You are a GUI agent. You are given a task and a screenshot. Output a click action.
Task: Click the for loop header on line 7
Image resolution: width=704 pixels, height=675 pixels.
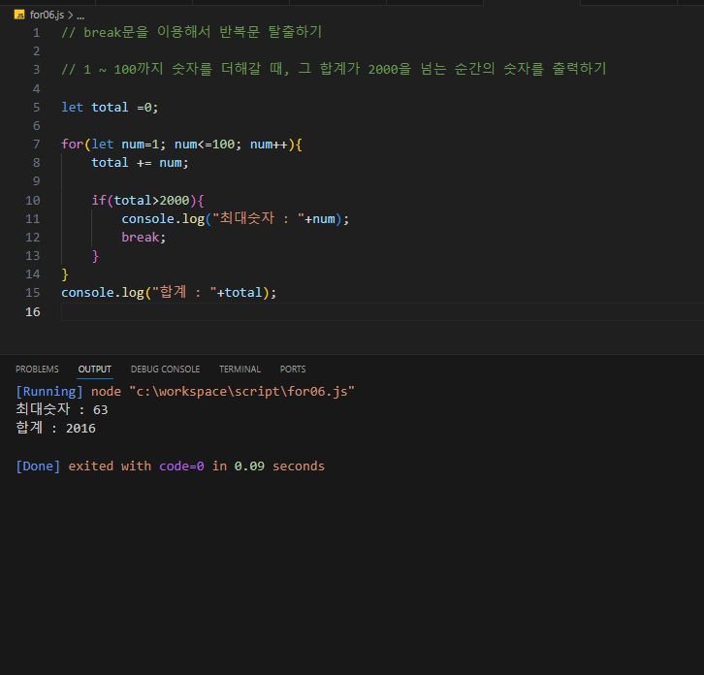[182, 145]
